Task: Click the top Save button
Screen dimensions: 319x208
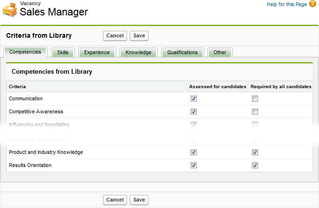Action: [139, 35]
